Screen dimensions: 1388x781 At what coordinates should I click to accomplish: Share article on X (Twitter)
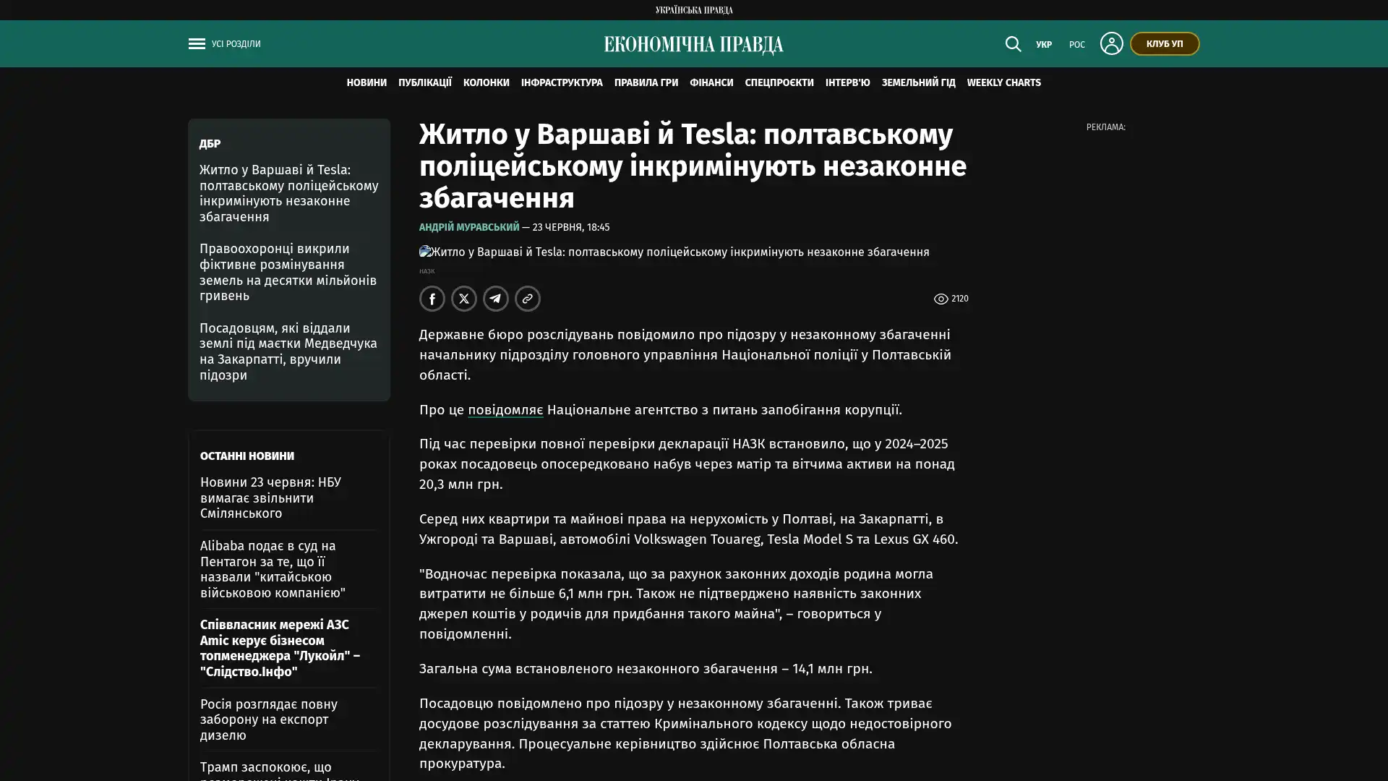click(x=464, y=299)
